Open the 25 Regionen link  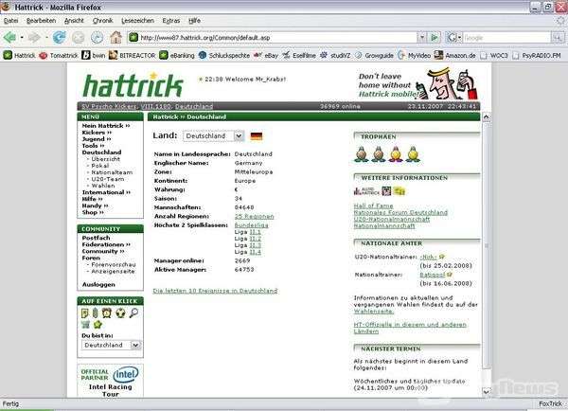click(x=254, y=216)
